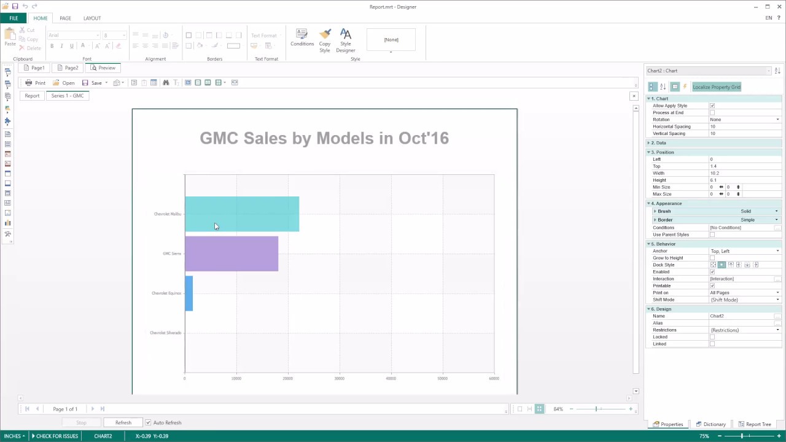Click the Find binoculars icon
Viewport: 786px width, 442px height.
click(165, 83)
